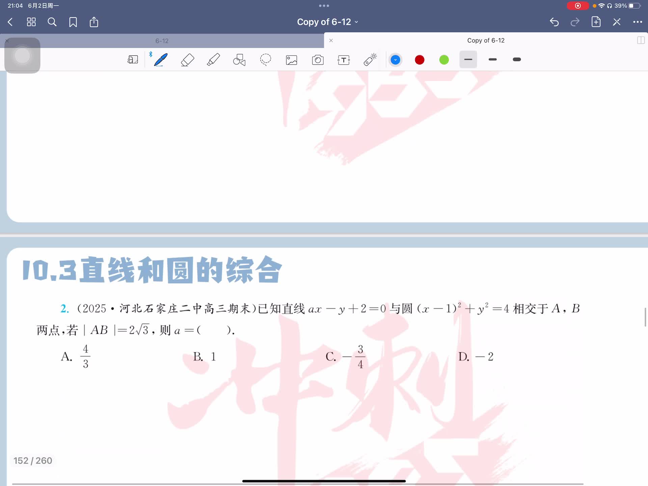Open the more options ellipsis menu
This screenshot has height=486, width=648.
pyautogui.click(x=637, y=22)
